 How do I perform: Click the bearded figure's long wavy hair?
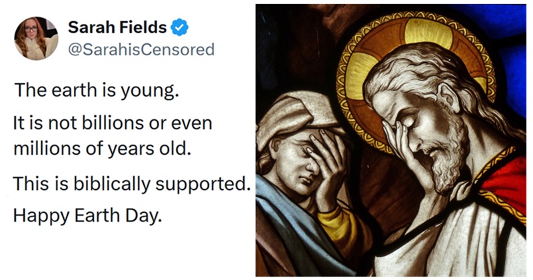460,87
